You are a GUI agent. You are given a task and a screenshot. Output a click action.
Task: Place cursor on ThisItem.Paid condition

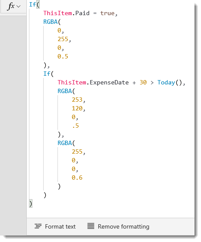(66, 13)
